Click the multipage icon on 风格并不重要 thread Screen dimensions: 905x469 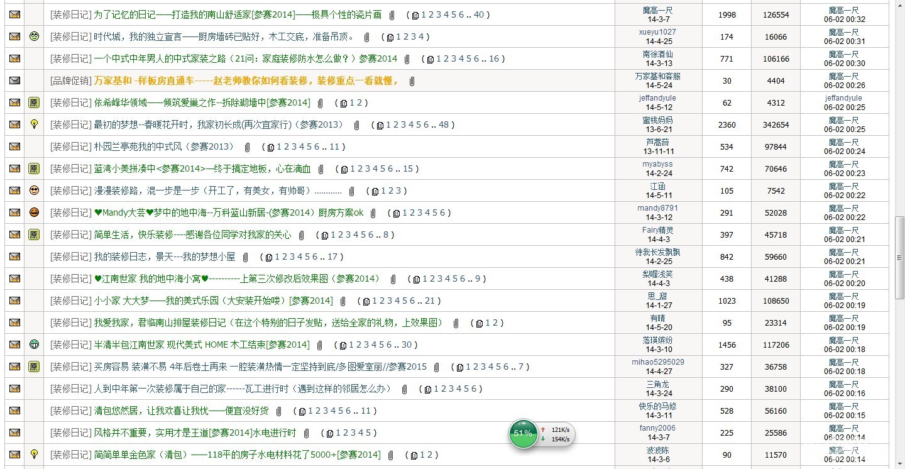click(x=329, y=433)
